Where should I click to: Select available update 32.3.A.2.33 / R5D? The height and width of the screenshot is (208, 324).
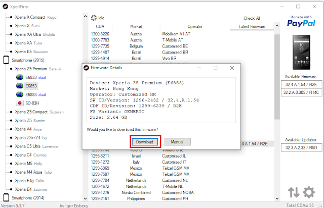301,147
